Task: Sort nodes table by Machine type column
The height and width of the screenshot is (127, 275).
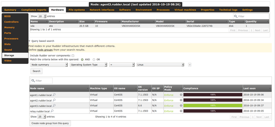Action: point(101,89)
